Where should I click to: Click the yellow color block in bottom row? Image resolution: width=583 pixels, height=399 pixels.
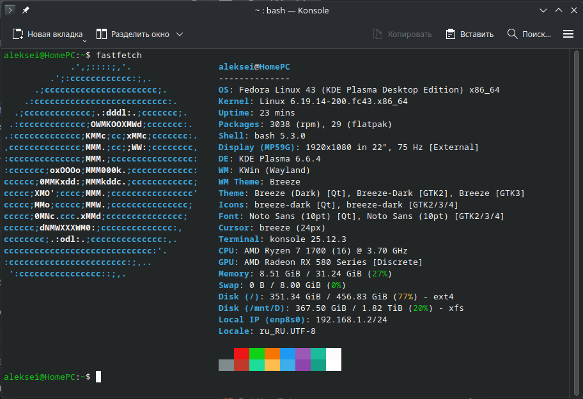click(x=272, y=365)
